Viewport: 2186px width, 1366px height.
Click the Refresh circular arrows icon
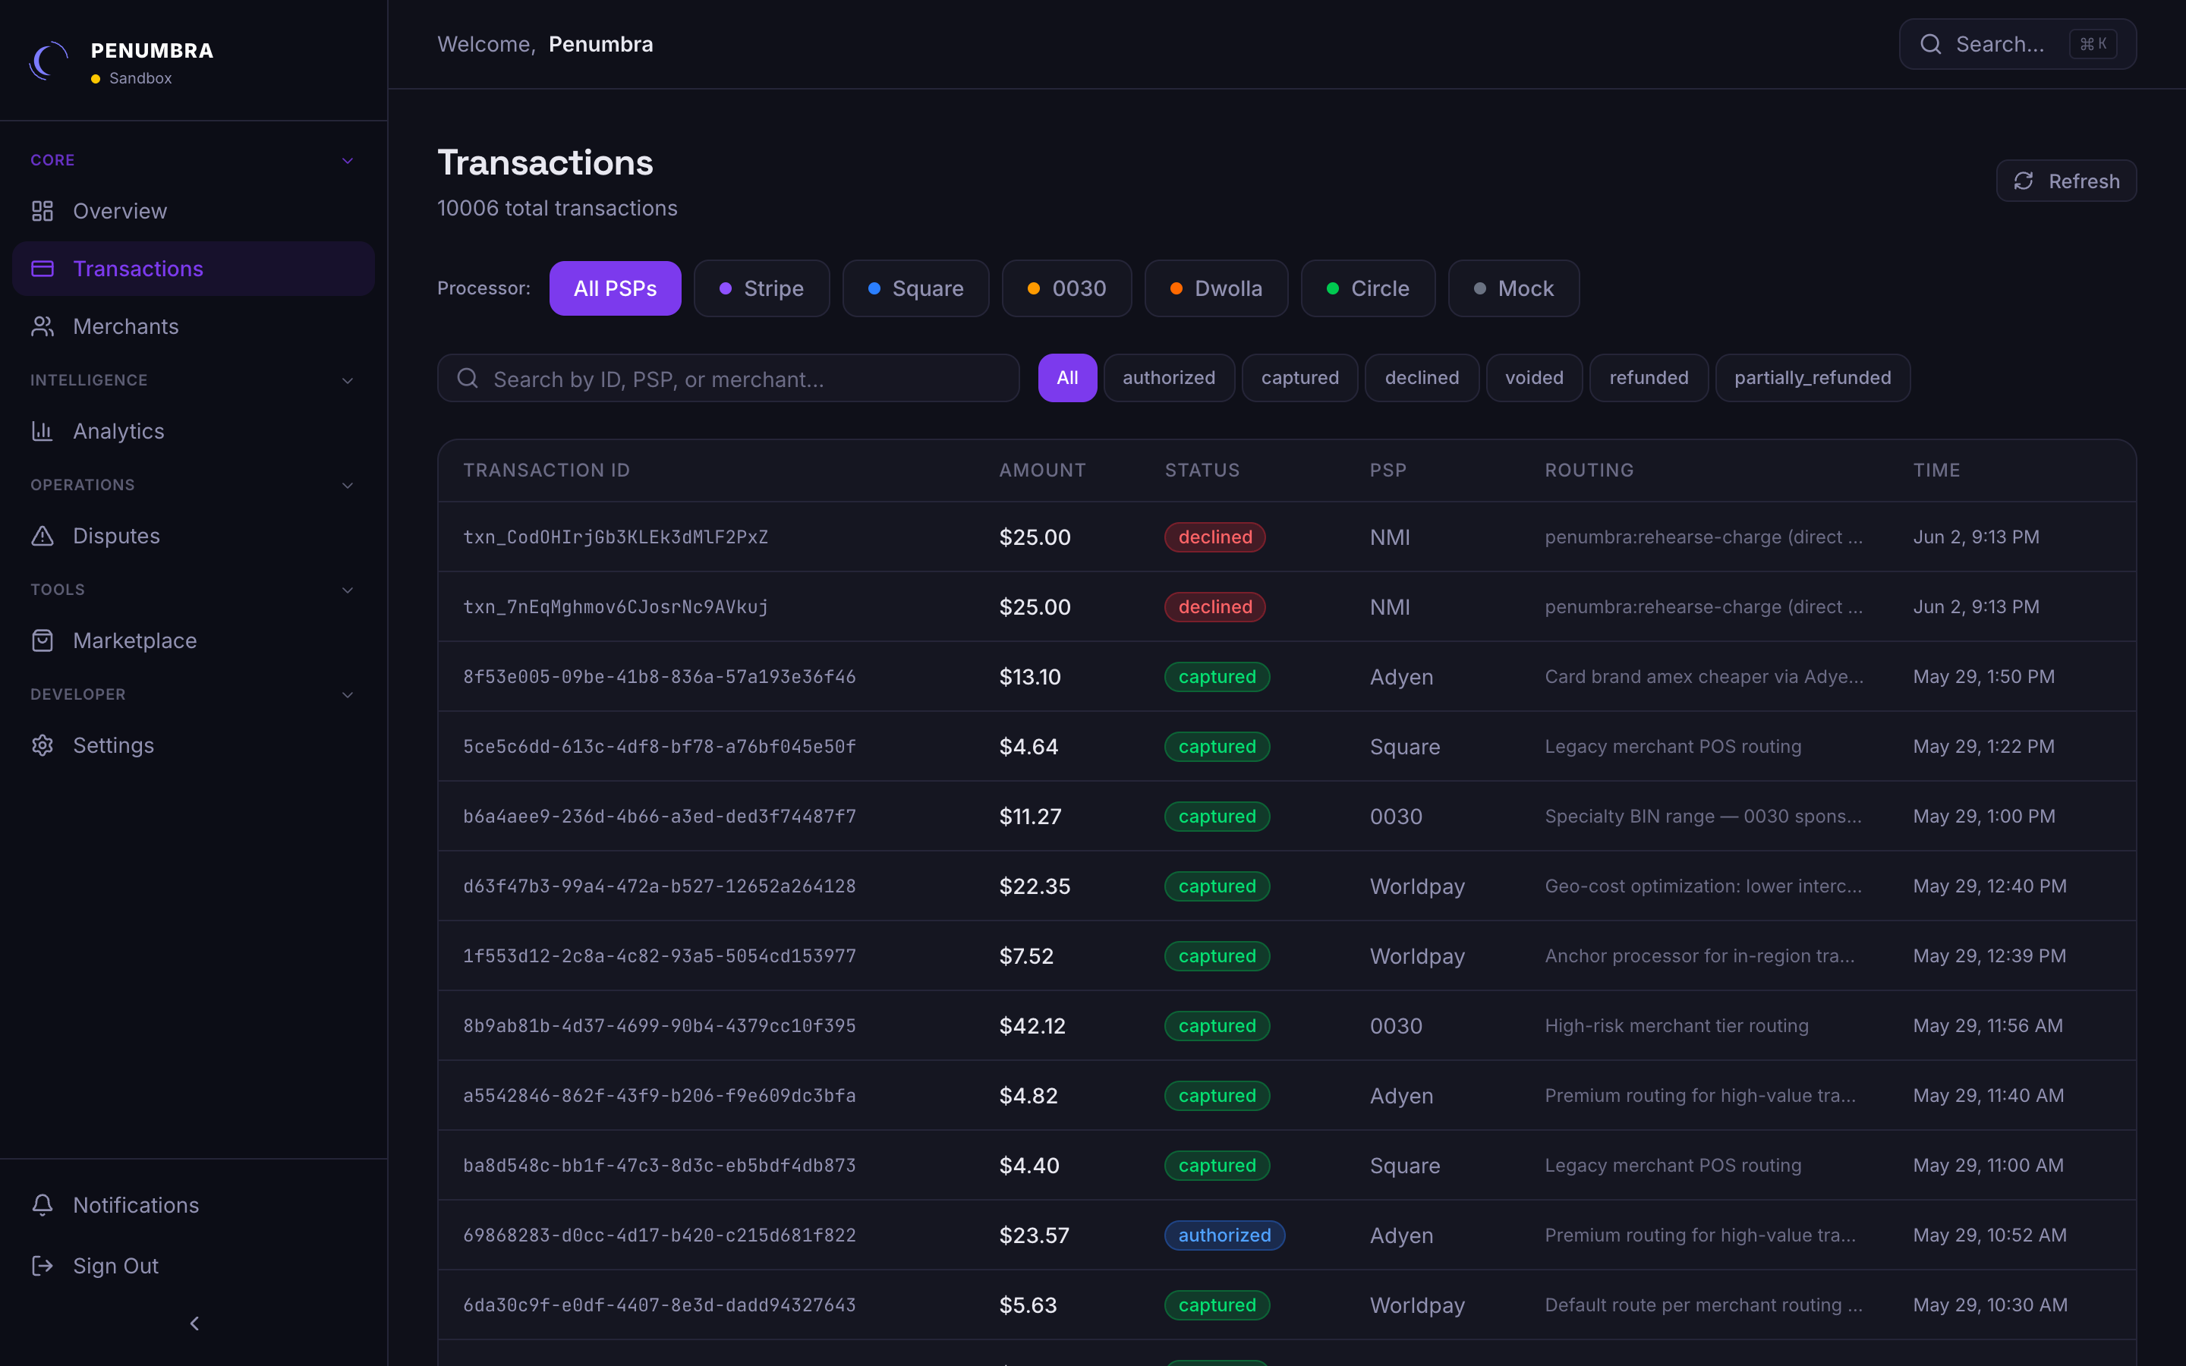tap(2024, 181)
